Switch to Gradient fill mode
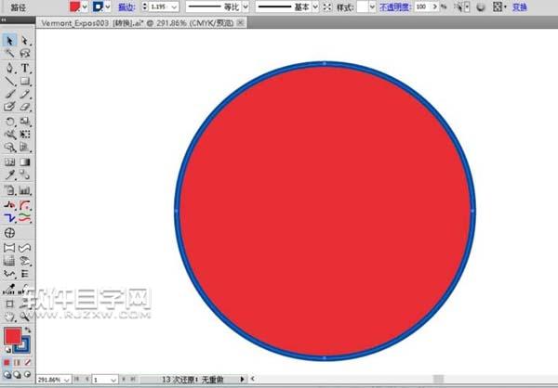This screenshot has height=388, width=558. click(x=17, y=362)
